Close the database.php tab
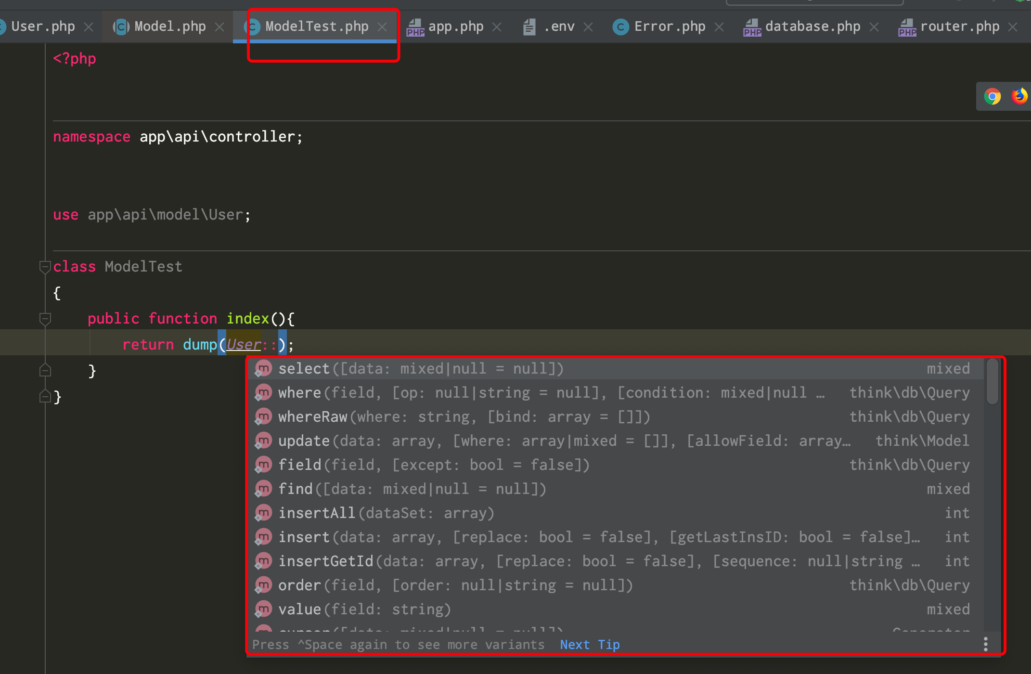Image resolution: width=1031 pixels, height=674 pixels. (874, 27)
